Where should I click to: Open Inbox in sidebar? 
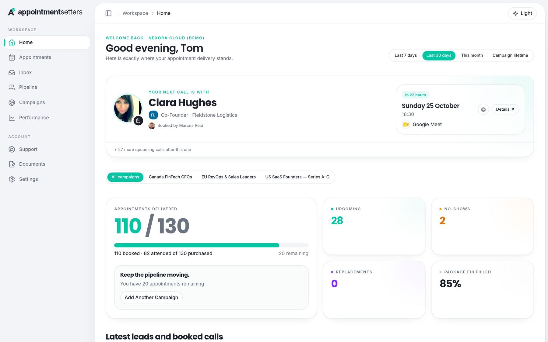[47, 73]
